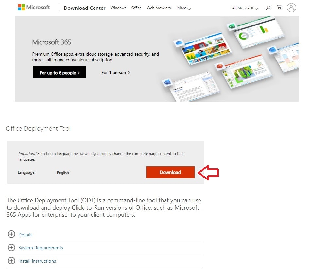The image size is (312, 271).
Task: Click the Microsoft 365 banner heading
Action: point(52,42)
